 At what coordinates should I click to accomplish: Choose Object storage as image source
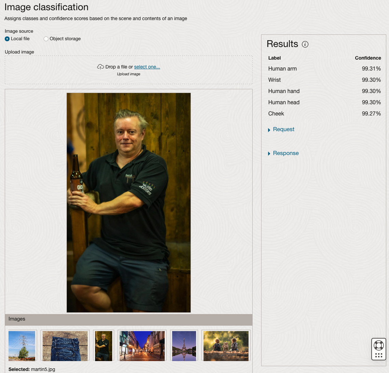click(x=46, y=39)
